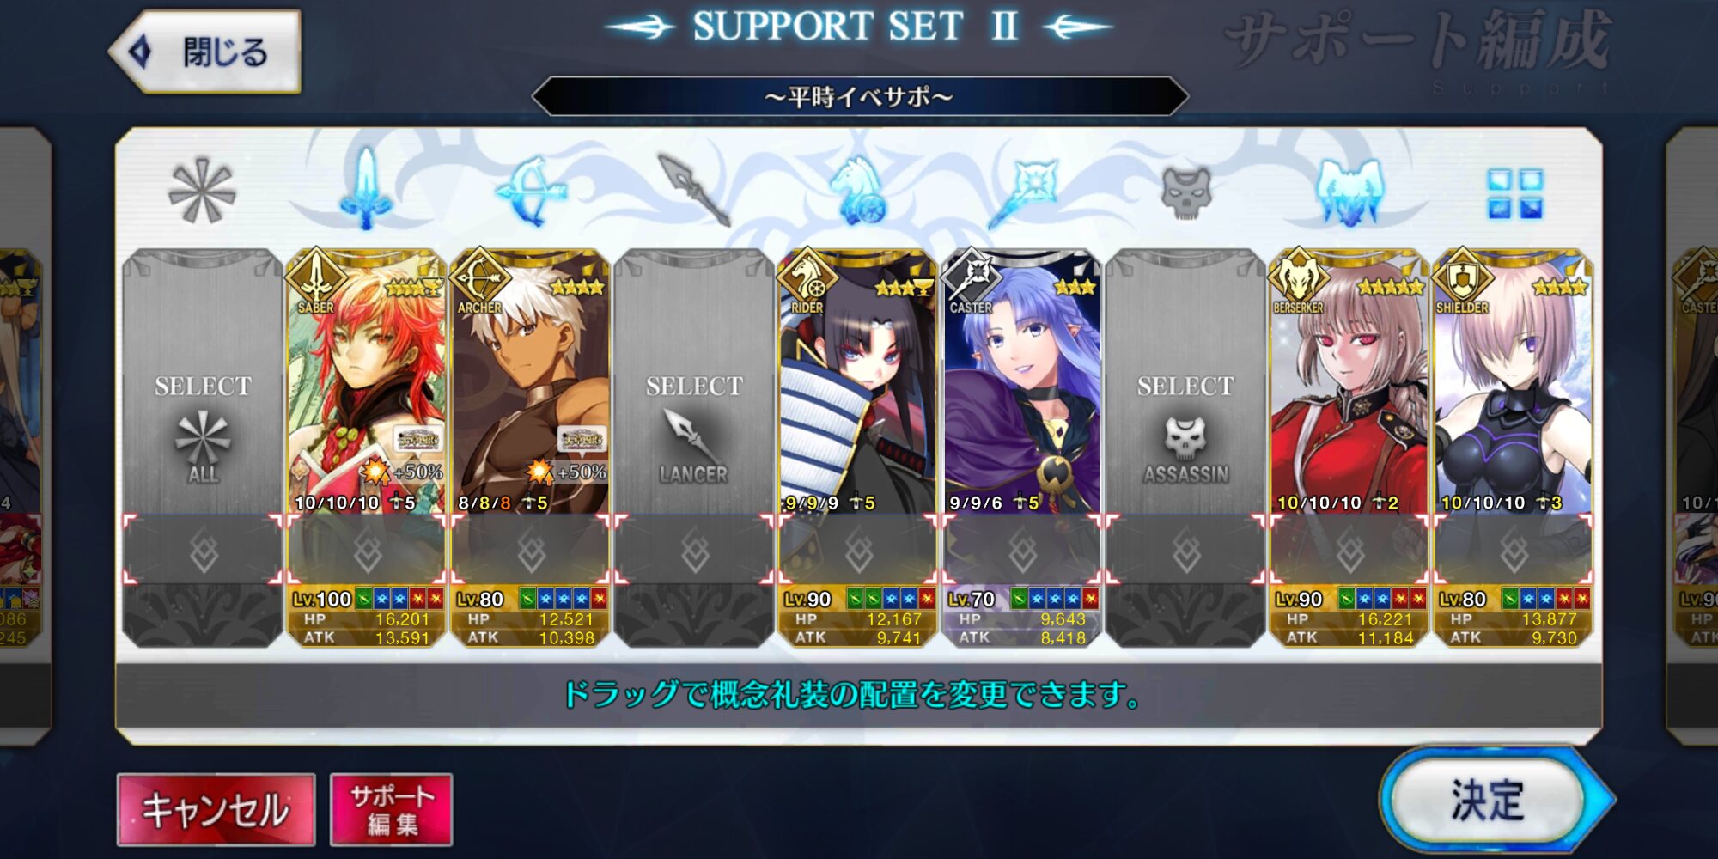Select the Extra class four-squares icon
The width and height of the screenshot is (1718, 859).
(1514, 193)
